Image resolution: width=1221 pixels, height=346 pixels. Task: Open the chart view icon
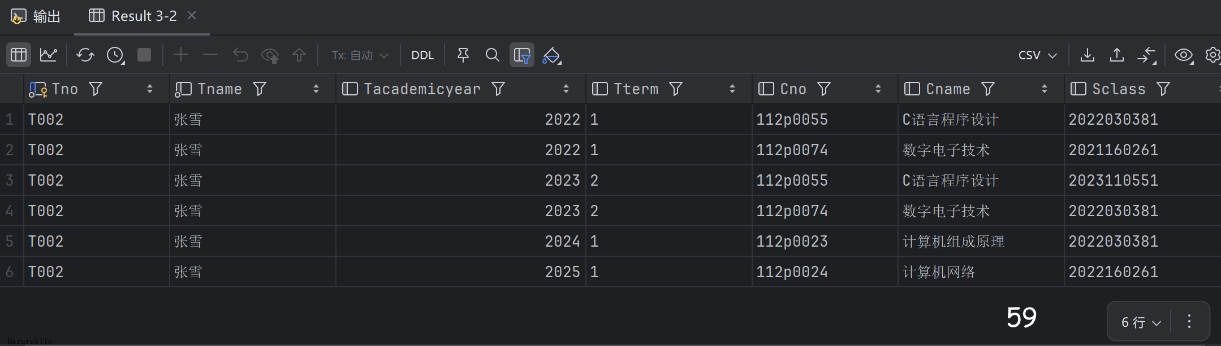(x=49, y=55)
